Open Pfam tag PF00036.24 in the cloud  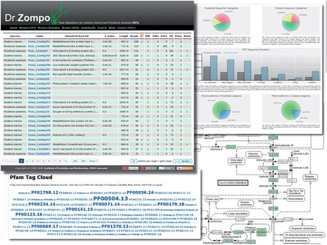(x=140, y=192)
